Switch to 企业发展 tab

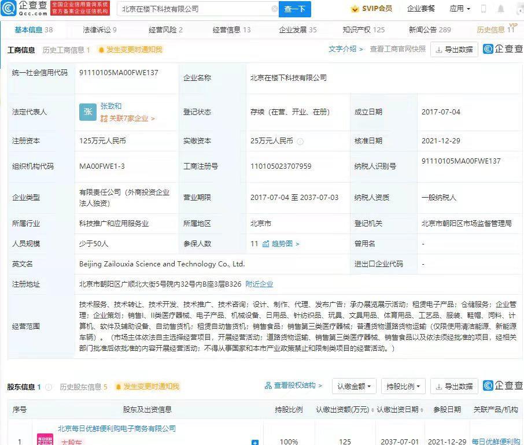[x=298, y=29]
